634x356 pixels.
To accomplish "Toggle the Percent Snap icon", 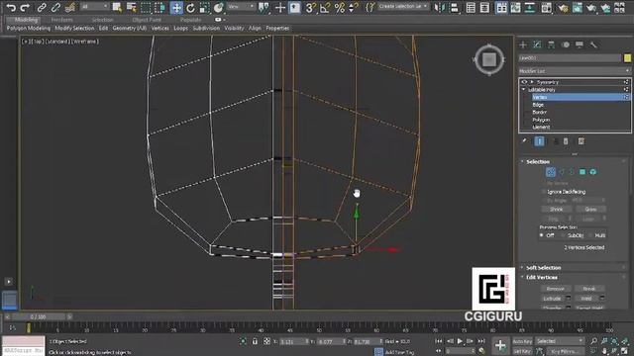I will click(x=340, y=7).
